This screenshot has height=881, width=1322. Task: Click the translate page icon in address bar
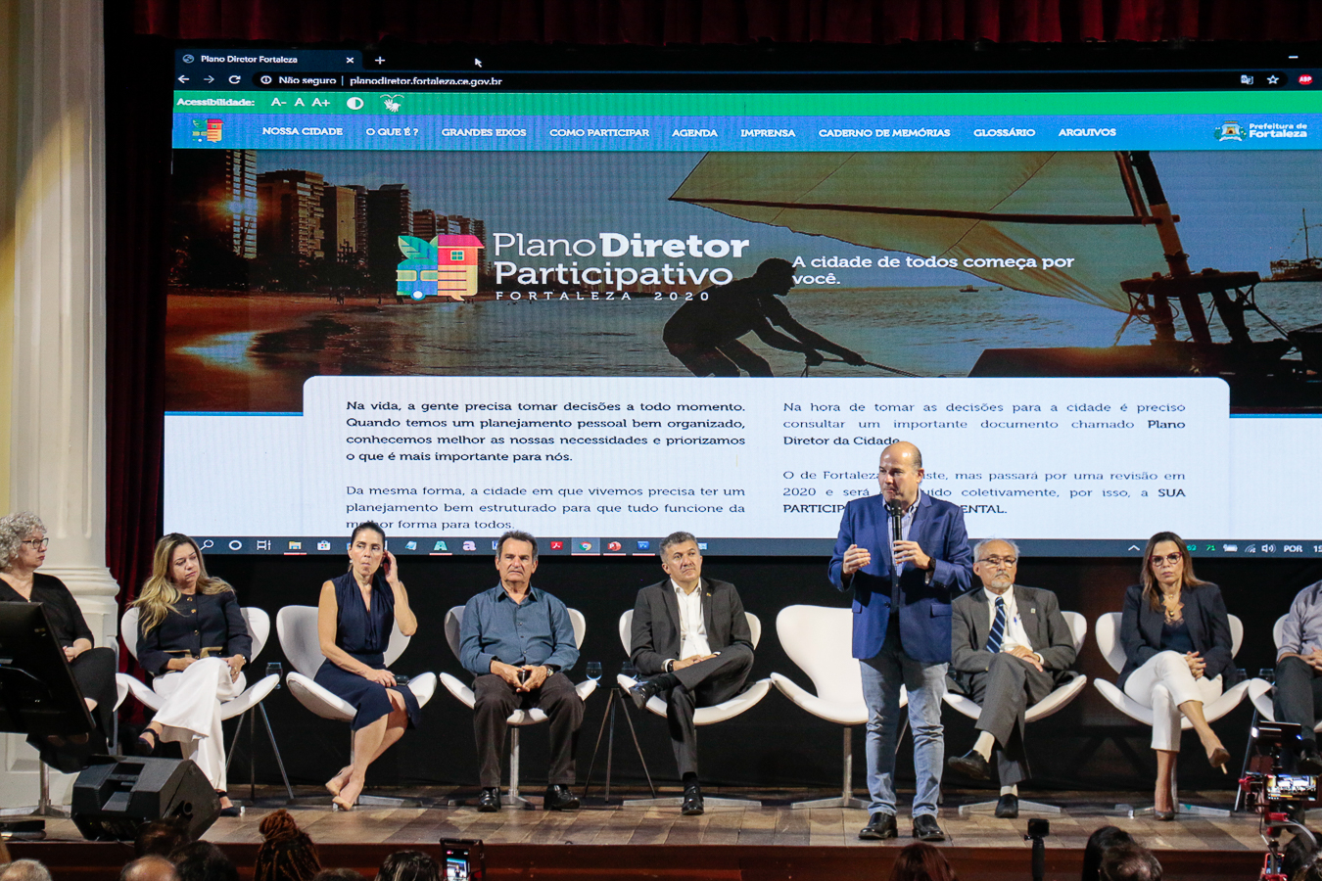1247,79
